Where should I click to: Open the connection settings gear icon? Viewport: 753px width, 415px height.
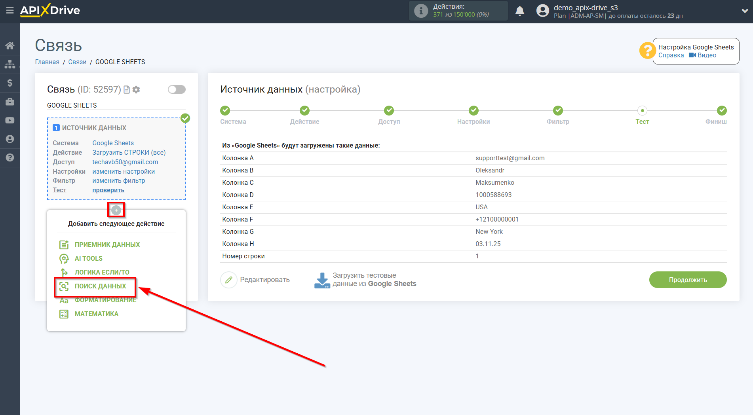point(136,90)
